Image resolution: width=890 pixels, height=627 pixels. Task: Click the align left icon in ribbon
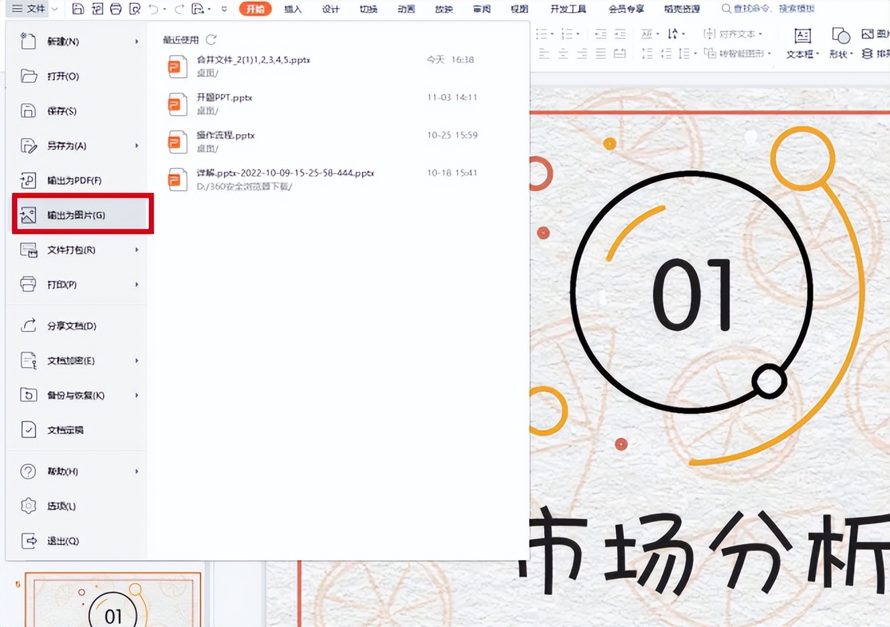coord(544,53)
